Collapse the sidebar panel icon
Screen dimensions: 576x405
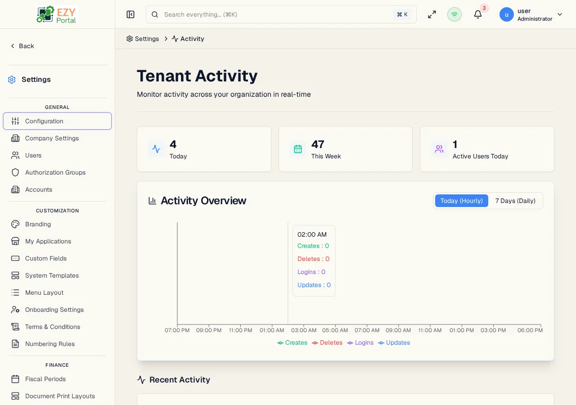pyautogui.click(x=130, y=14)
